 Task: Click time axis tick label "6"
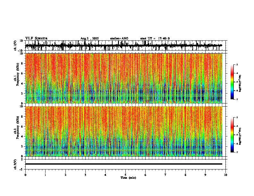(x=146, y=175)
